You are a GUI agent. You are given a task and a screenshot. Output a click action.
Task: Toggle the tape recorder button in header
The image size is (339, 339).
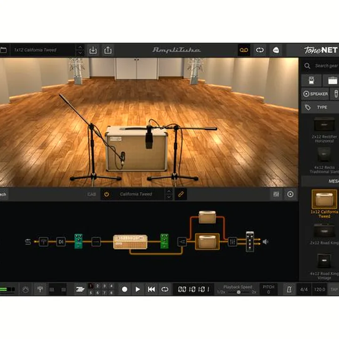(244, 50)
